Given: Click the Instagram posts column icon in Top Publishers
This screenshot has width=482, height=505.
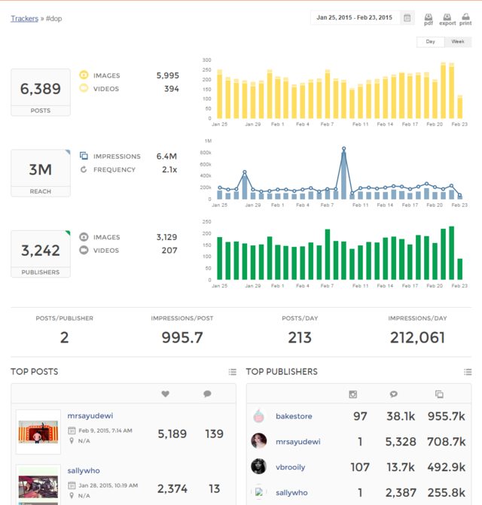Looking at the screenshot, I should coord(352,394).
